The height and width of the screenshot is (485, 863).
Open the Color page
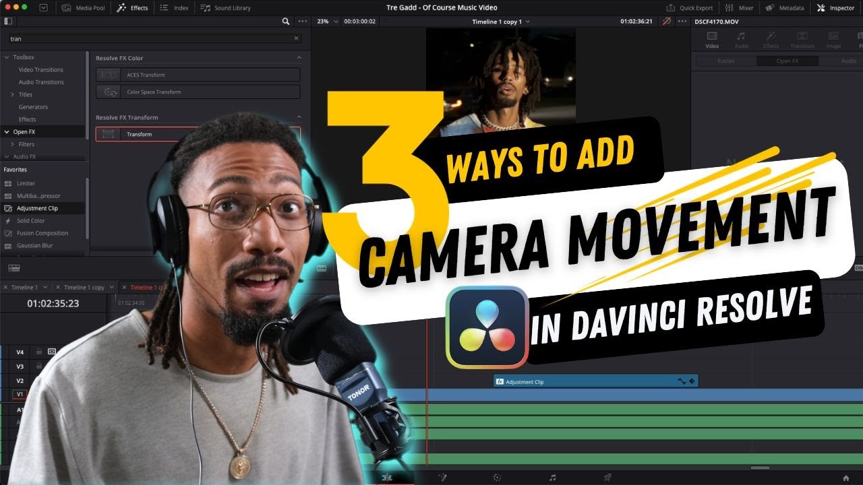497,477
